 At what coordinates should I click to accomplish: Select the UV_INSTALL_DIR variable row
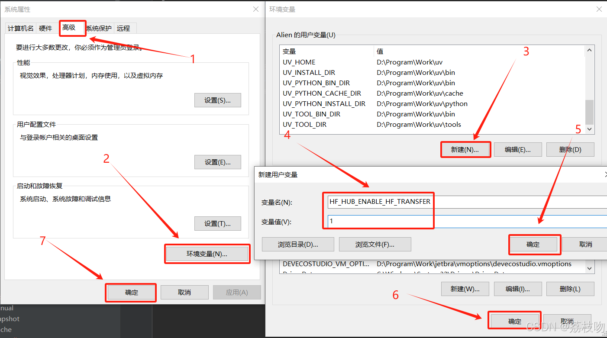point(432,73)
